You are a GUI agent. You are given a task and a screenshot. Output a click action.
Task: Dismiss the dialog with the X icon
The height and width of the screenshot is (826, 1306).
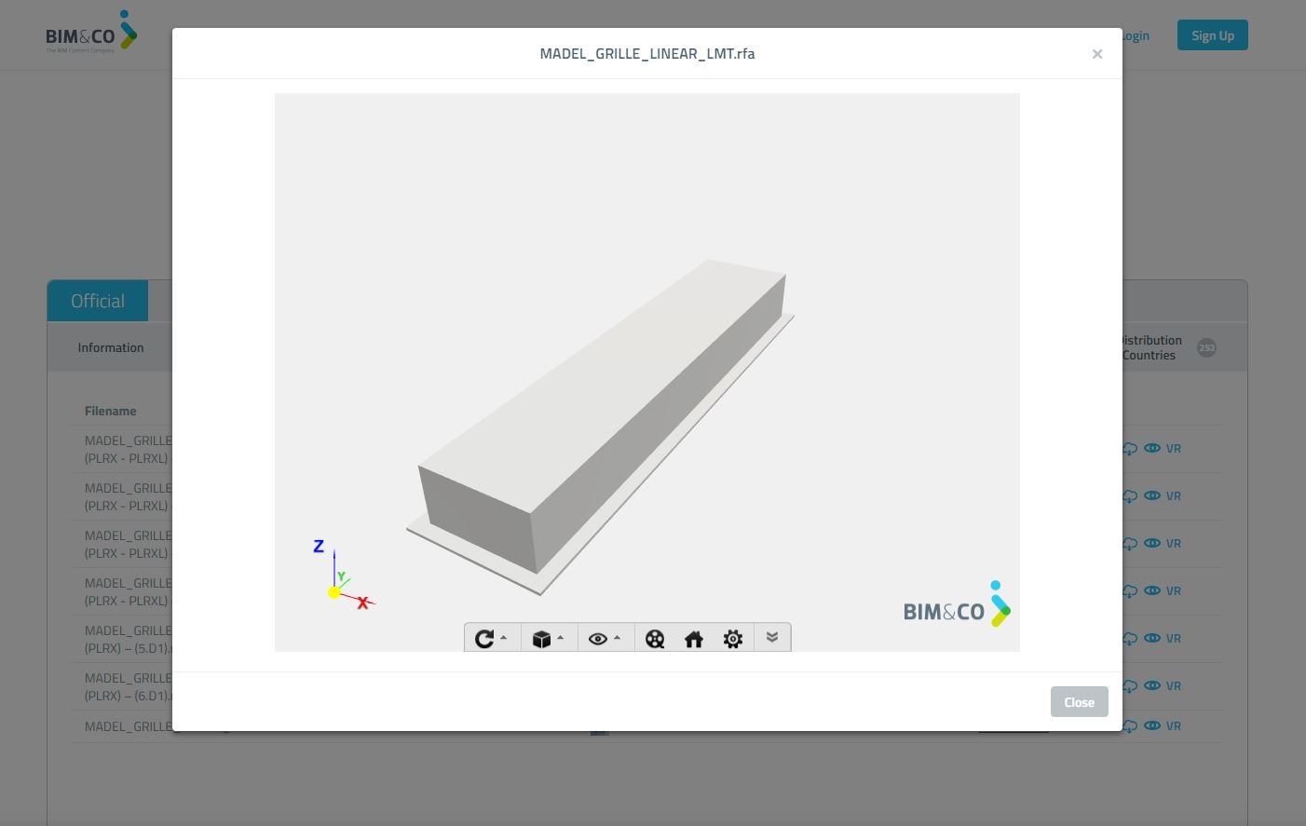click(x=1097, y=54)
